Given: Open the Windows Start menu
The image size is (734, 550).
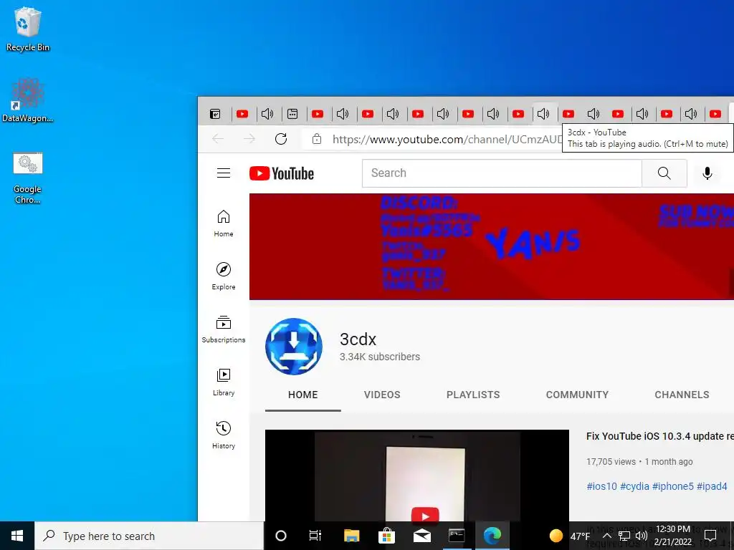Looking at the screenshot, I should [x=17, y=536].
